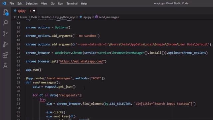
Task: Click the Users breadcrumb segment
Action: click(x=24, y=17)
